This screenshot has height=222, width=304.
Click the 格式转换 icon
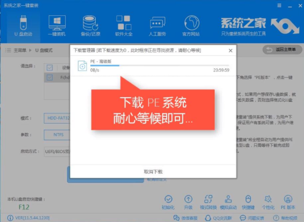[x=208, y=202]
